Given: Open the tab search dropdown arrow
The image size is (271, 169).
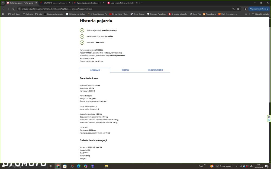Looking at the screenshot, I should 3,3.
